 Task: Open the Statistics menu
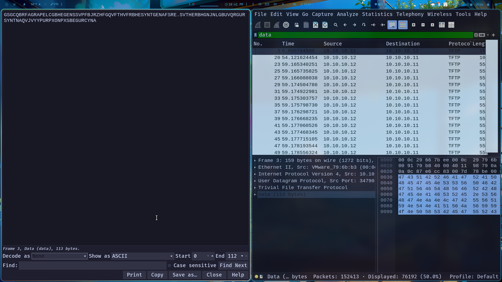pyautogui.click(x=377, y=14)
